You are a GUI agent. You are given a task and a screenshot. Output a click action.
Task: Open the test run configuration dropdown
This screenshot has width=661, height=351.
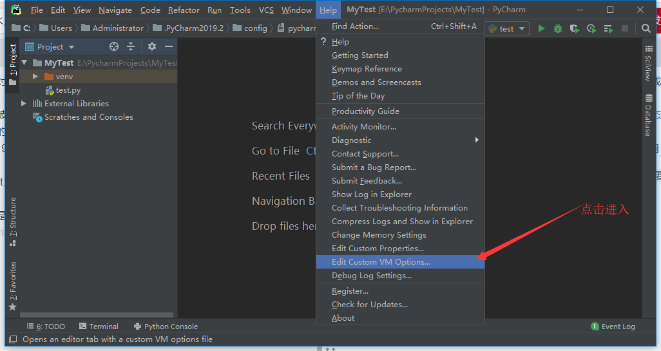pos(508,28)
